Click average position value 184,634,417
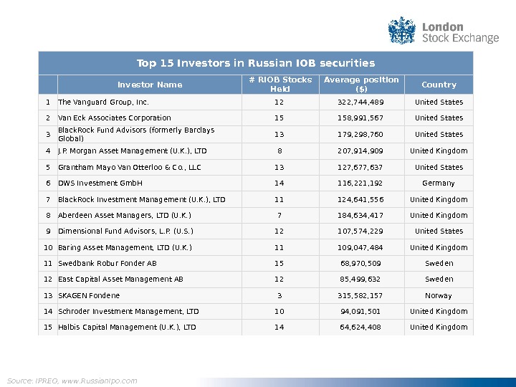 coord(360,215)
